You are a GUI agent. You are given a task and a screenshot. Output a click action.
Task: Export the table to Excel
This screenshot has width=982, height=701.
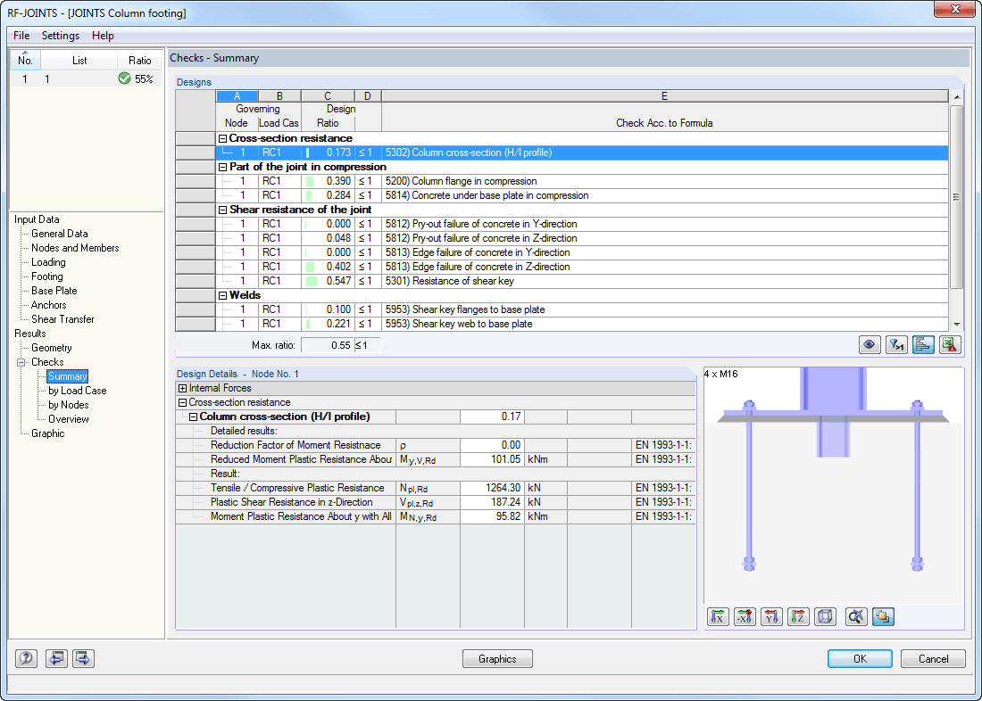pyautogui.click(x=950, y=345)
